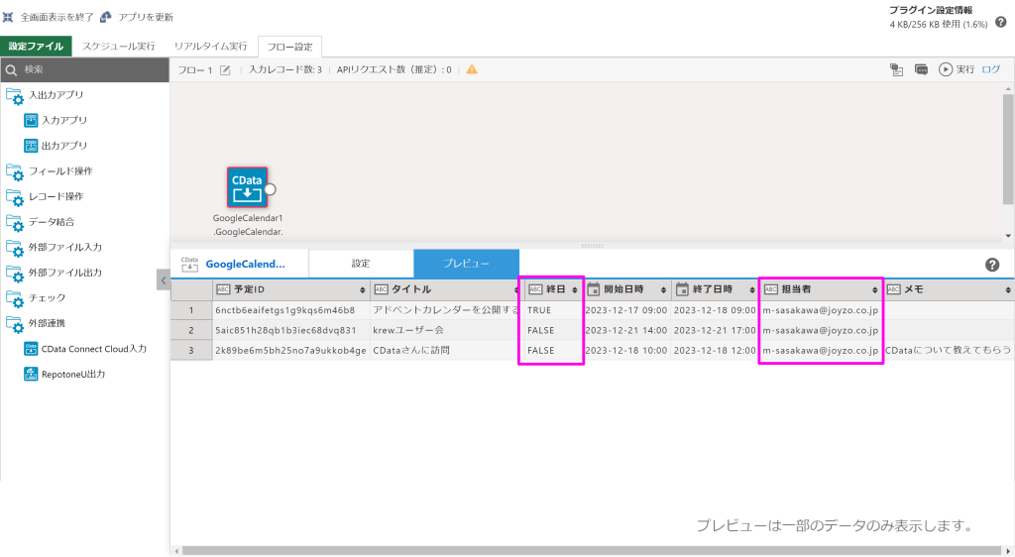Expand the 外部ファイル入力 category

pos(55,247)
